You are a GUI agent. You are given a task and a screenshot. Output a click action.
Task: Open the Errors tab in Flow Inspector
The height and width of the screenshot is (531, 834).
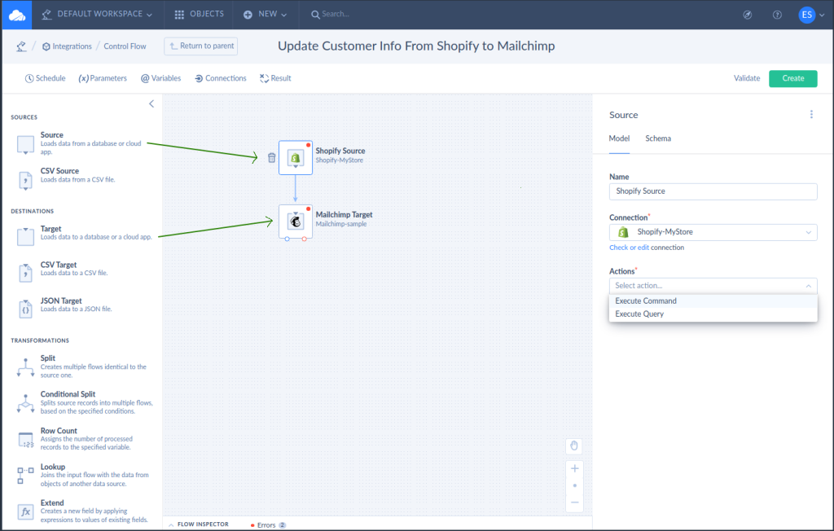point(269,525)
